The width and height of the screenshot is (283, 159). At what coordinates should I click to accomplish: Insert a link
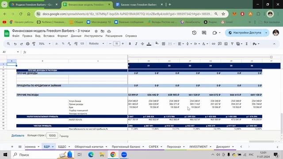point(213,44)
